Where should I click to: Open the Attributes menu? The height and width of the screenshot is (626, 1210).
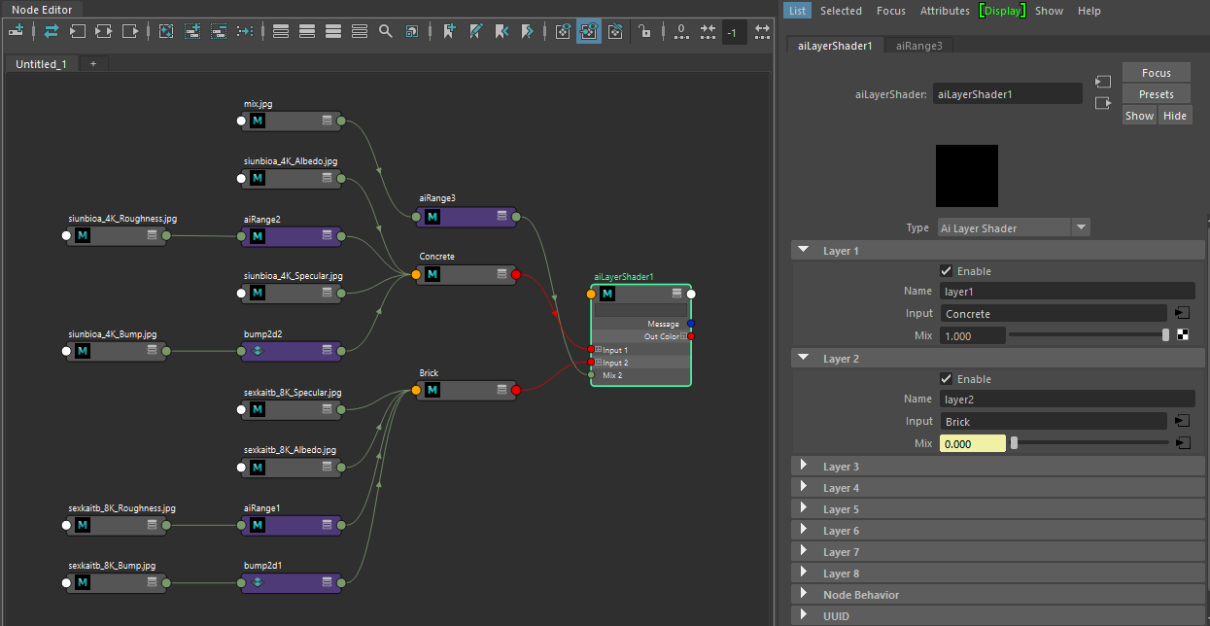tap(944, 11)
